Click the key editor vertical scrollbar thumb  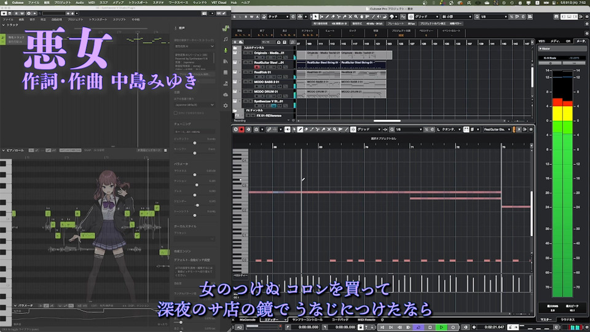click(x=532, y=214)
